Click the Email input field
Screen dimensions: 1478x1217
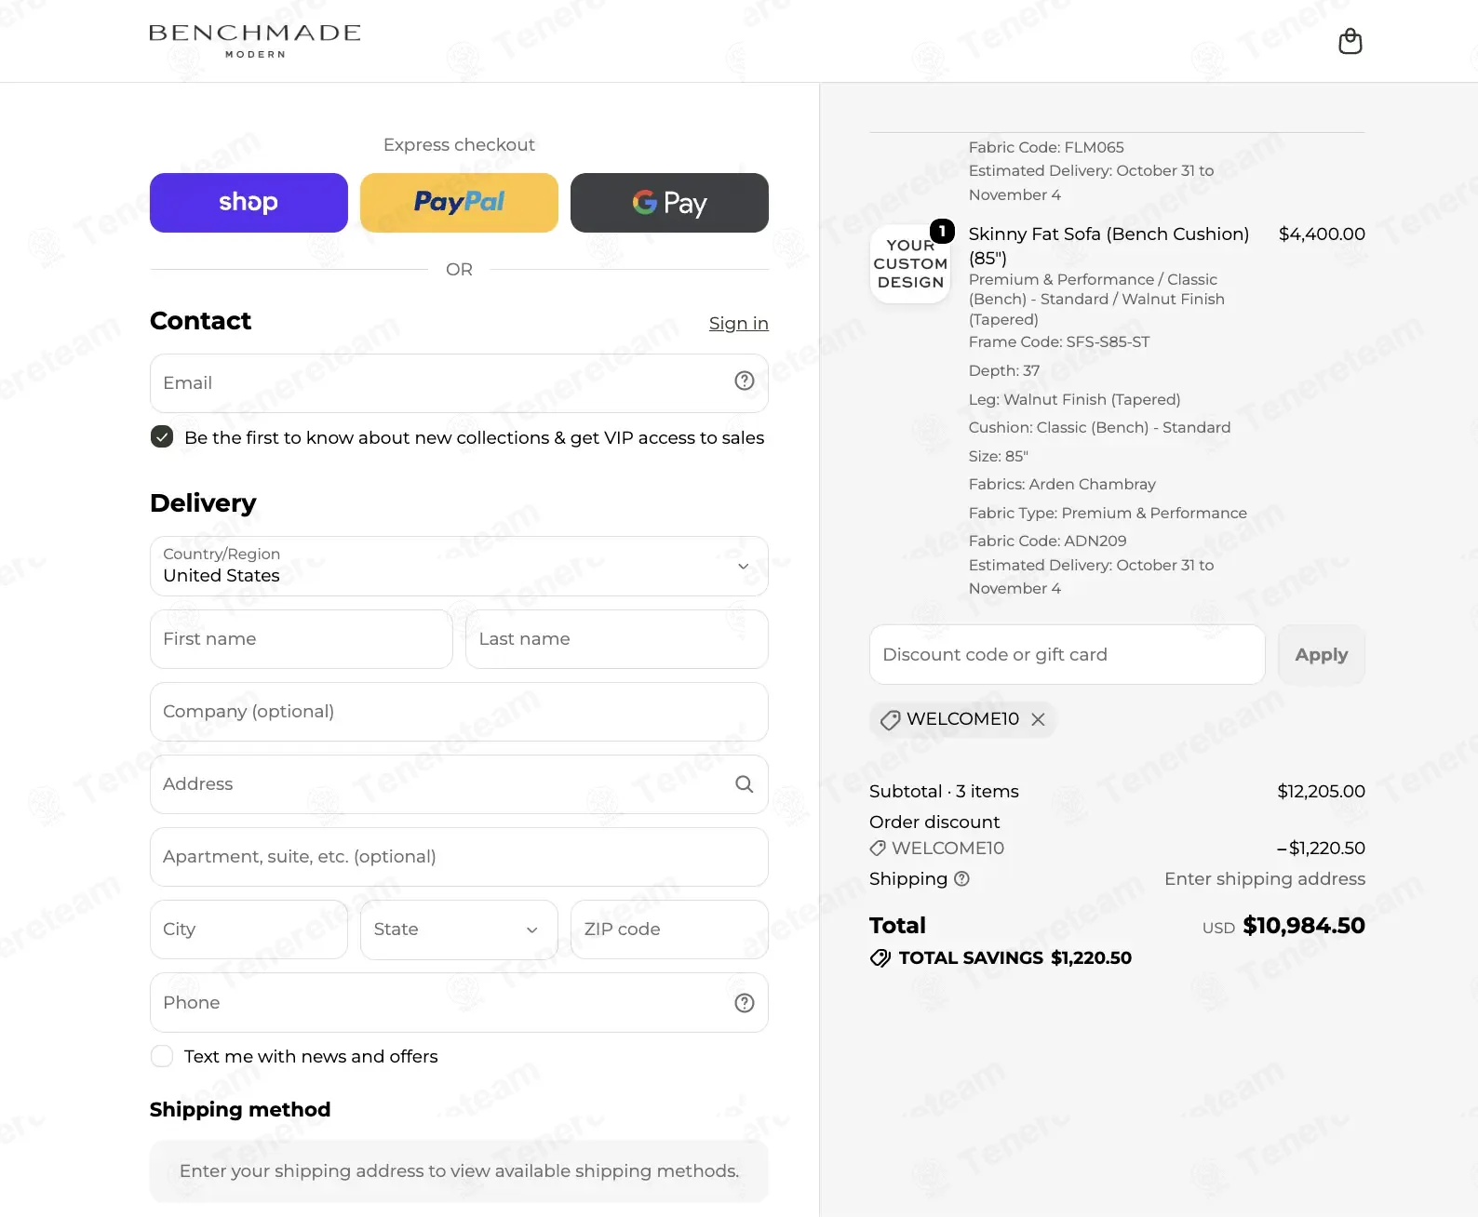[459, 383]
